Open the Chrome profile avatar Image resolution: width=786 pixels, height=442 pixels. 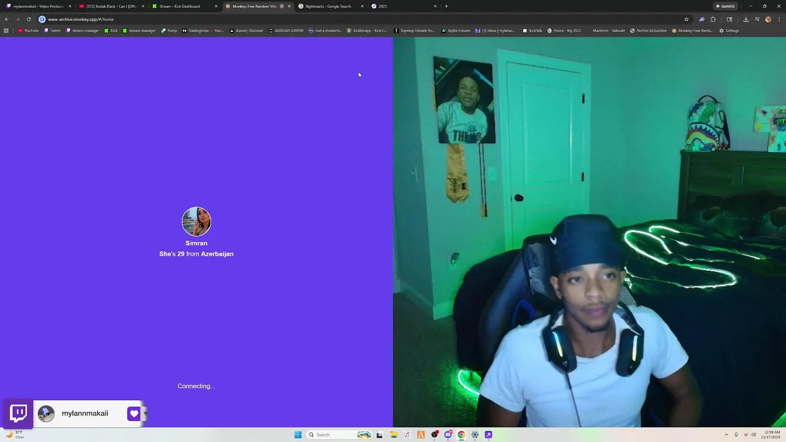coord(768,19)
